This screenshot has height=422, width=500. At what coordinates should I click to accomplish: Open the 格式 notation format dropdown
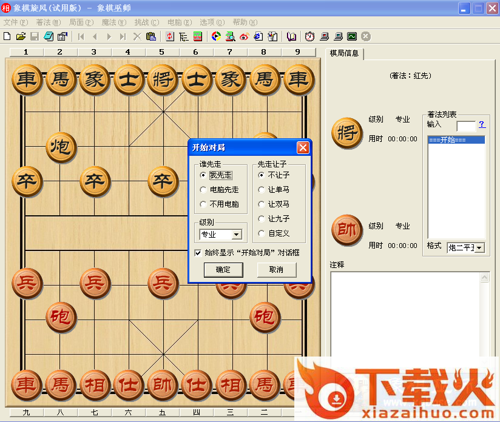(479, 247)
